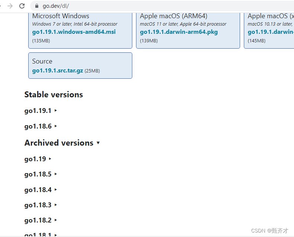Click the Microsoft Windows card title
294x237 pixels.
61,16
